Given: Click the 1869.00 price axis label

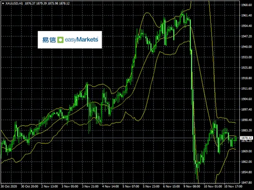Looking at the screenshot, I should click(247, 152).
